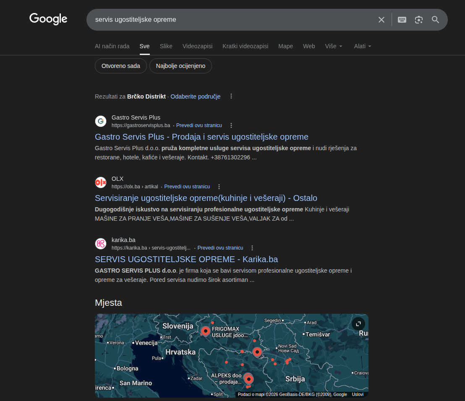Switch to the 'Videozapisi' tab
465x401 pixels.
click(197, 46)
